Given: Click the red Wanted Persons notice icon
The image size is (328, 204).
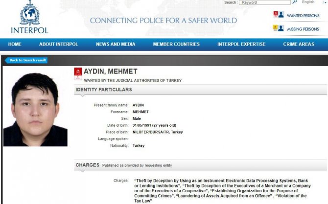Looking at the screenshot, I should click(276, 15).
